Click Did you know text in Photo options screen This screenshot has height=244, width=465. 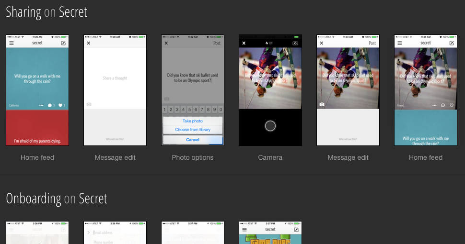coord(193,78)
